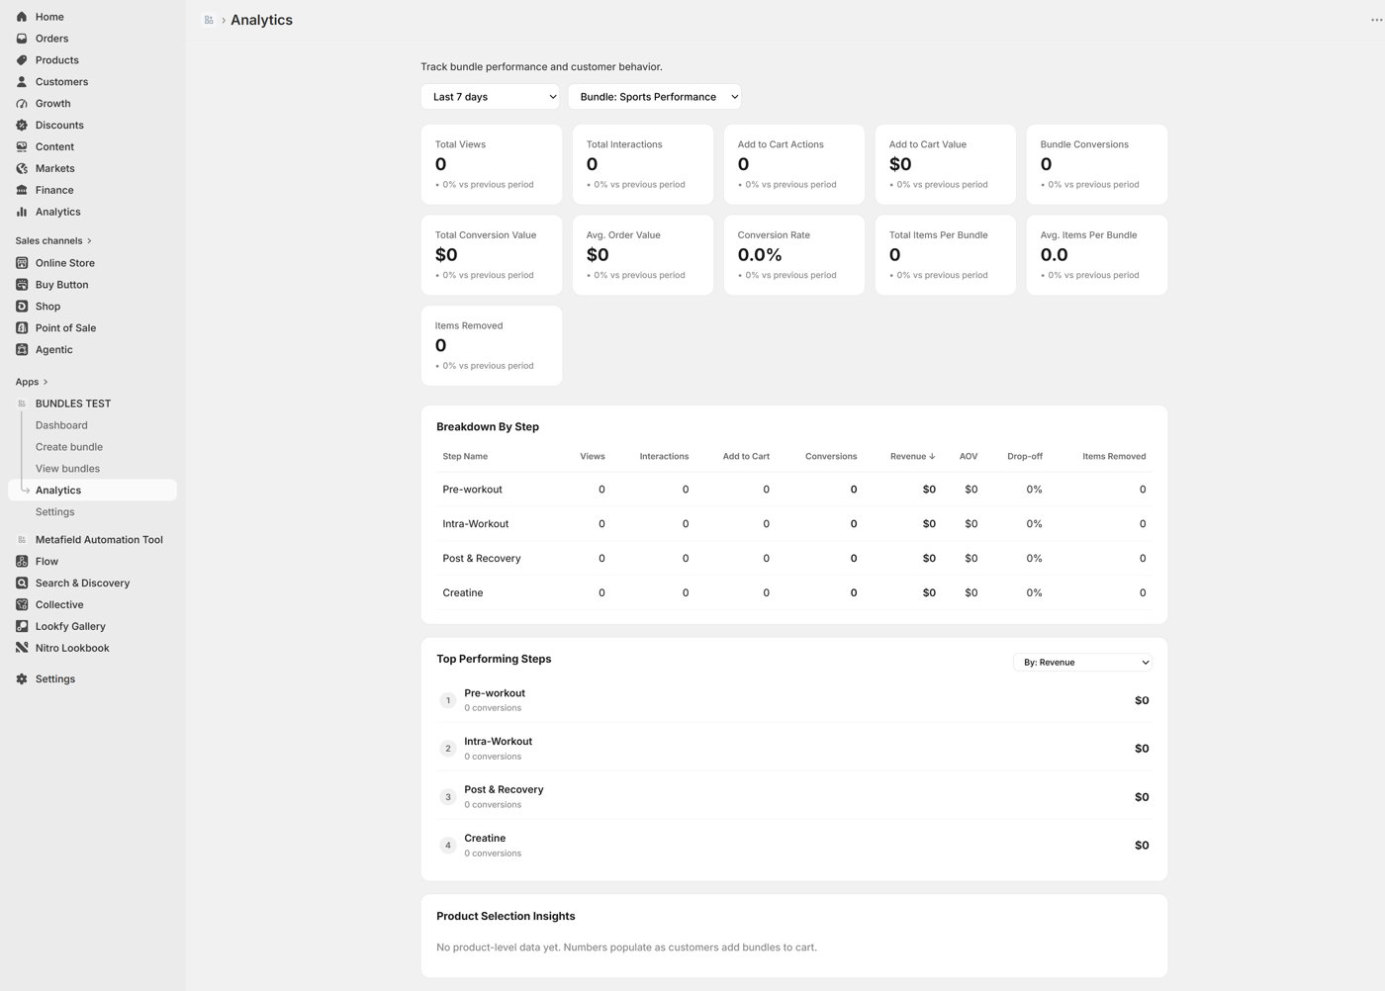Click the Total Views metric card
The width and height of the screenshot is (1385, 991).
(x=492, y=164)
